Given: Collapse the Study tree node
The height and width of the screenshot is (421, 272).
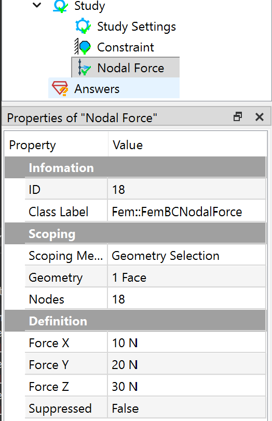Looking at the screenshot, I should (37, 5).
